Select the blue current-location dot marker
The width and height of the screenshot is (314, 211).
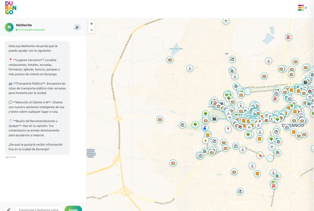205,128
